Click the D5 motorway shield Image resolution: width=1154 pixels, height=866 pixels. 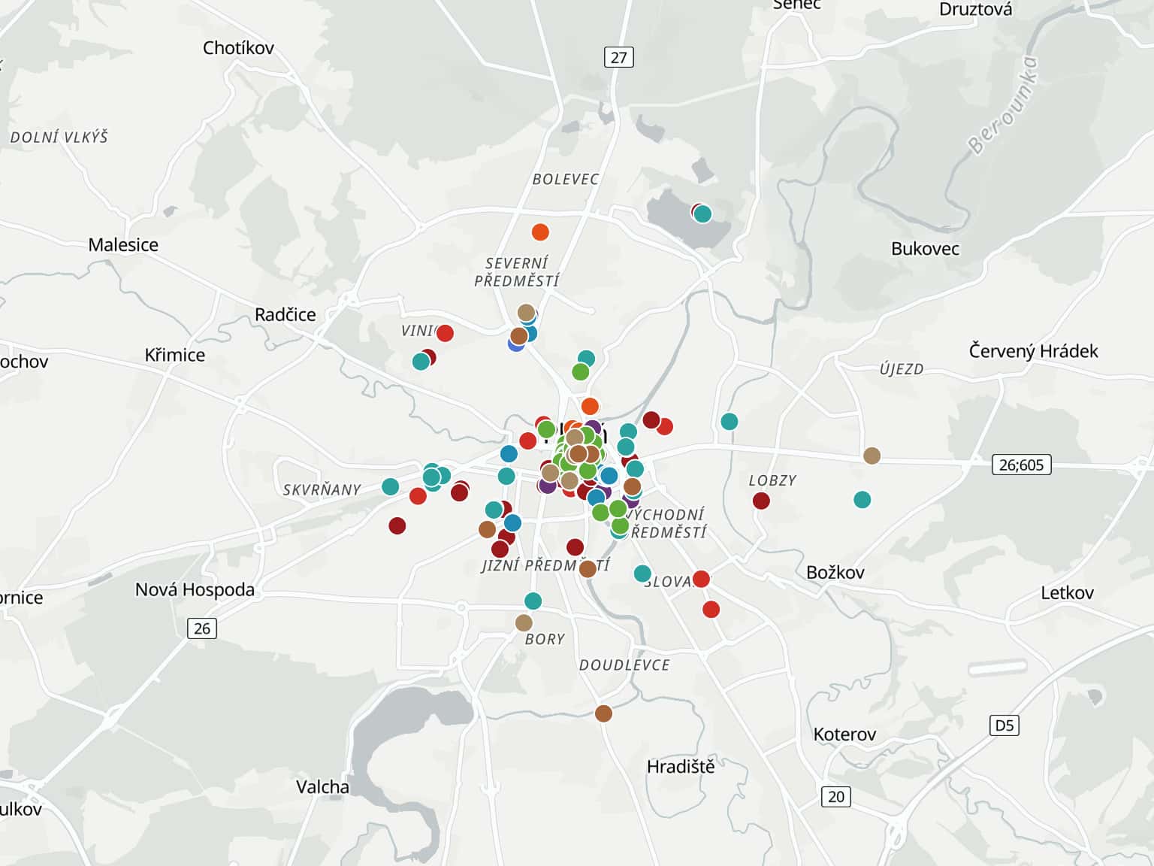click(x=1004, y=725)
